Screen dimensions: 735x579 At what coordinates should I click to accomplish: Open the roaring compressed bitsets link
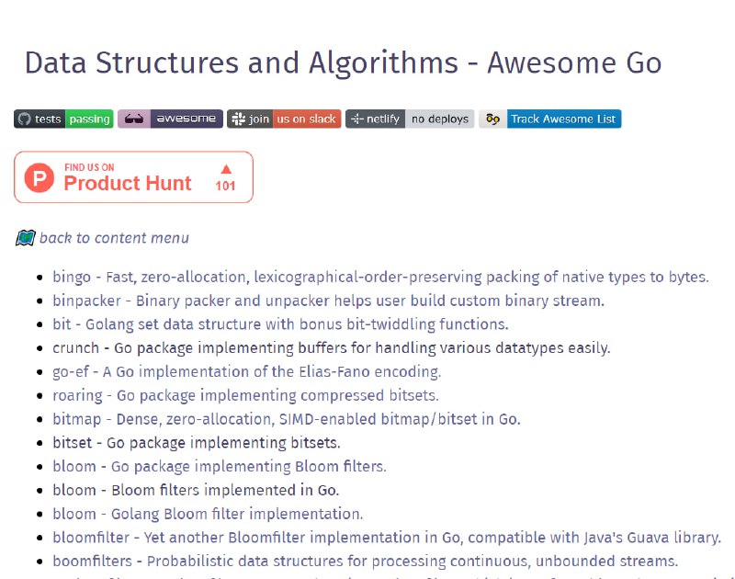[77, 395]
